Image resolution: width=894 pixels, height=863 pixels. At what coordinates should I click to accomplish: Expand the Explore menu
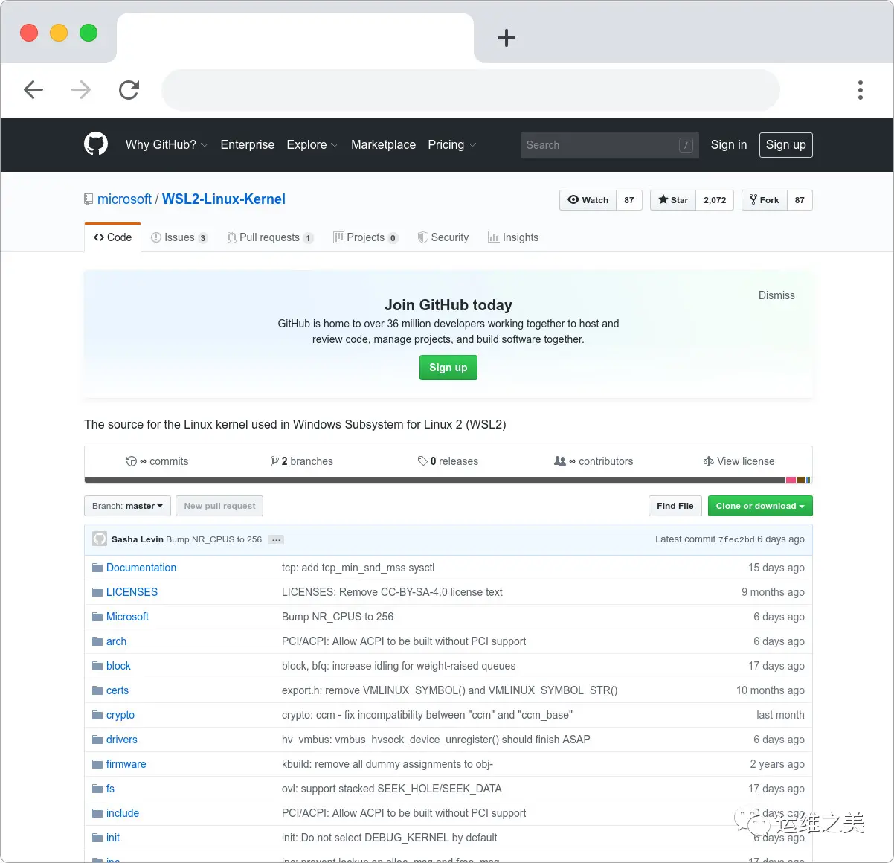[312, 145]
